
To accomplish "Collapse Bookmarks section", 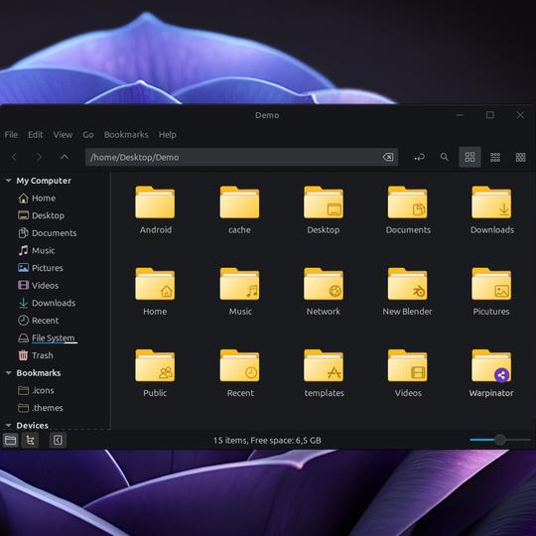I will click(x=9, y=372).
